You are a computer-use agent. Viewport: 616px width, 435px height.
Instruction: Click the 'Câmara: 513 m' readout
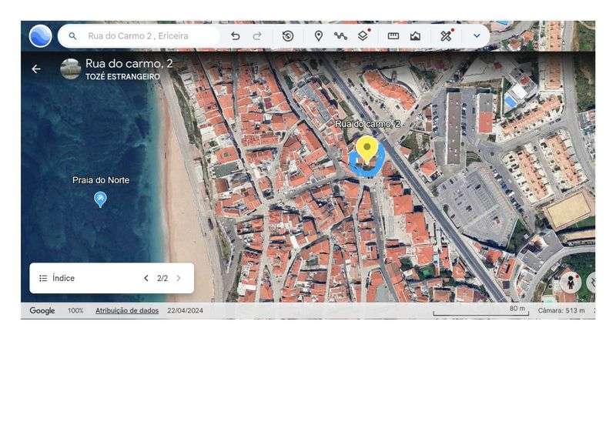click(x=561, y=310)
